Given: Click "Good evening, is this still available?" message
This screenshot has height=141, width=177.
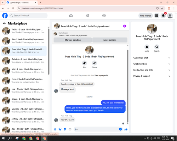Looking at the screenshot, I should 77,84.
